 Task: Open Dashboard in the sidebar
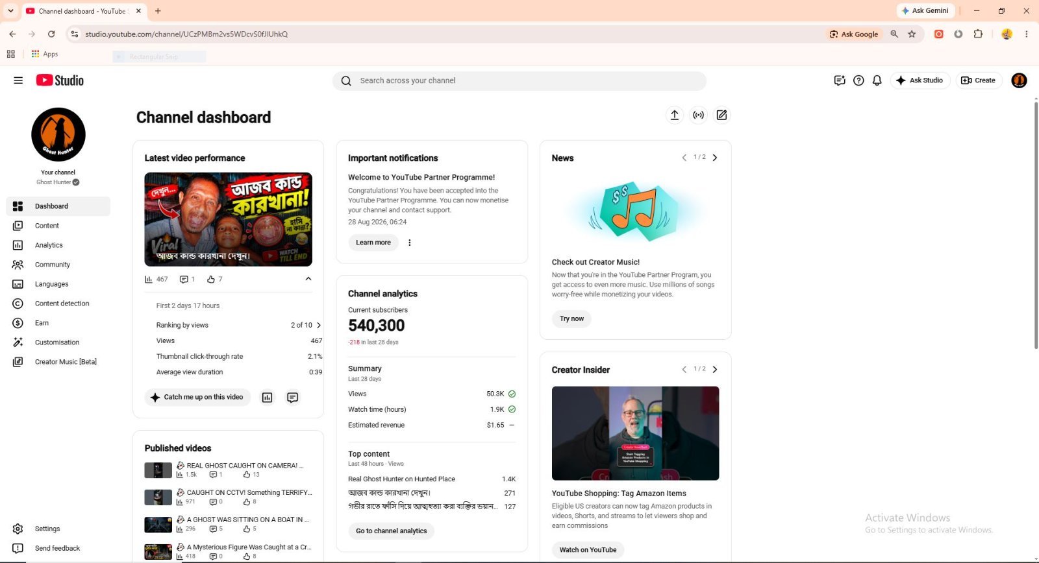pos(58,206)
